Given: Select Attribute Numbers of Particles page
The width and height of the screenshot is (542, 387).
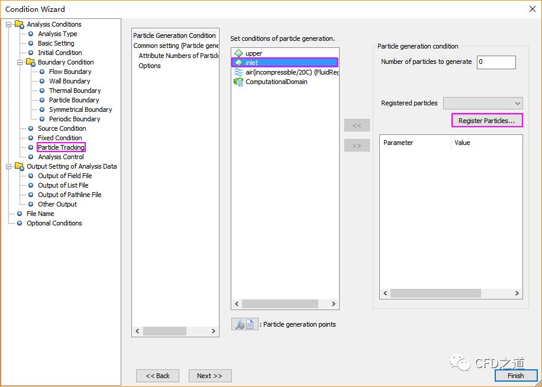Looking at the screenshot, I should point(178,56).
